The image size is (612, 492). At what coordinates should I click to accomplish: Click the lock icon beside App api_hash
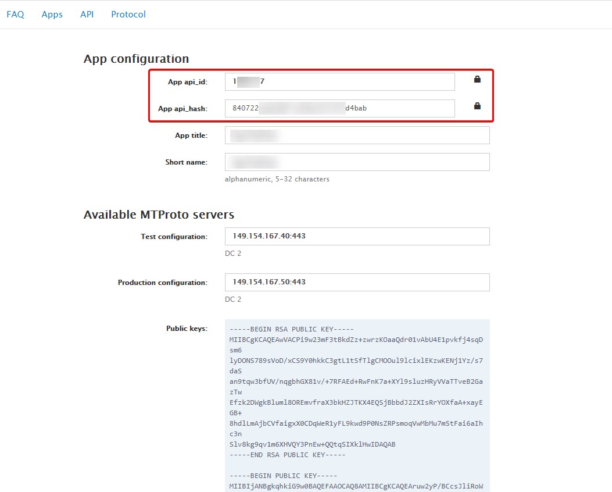pos(477,106)
